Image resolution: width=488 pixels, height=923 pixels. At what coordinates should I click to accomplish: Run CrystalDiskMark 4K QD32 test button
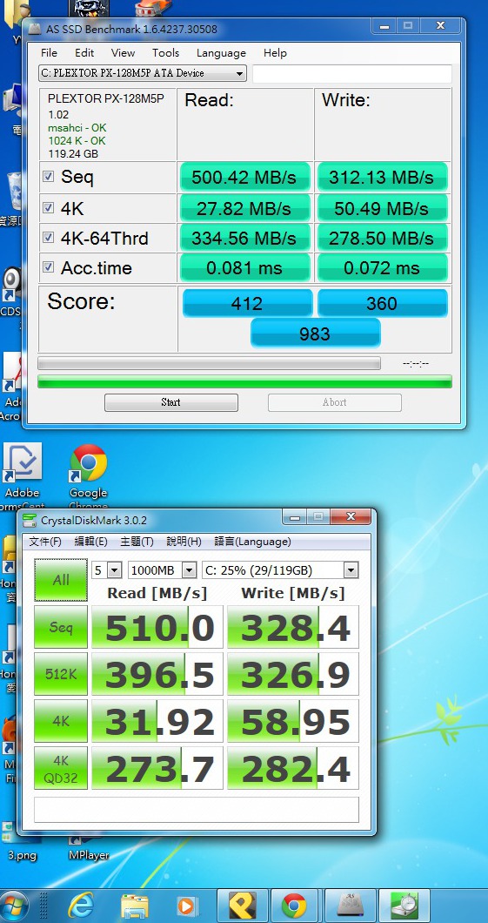61,768
